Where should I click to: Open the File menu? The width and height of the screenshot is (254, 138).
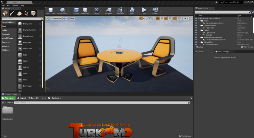[x=3, y=6]
